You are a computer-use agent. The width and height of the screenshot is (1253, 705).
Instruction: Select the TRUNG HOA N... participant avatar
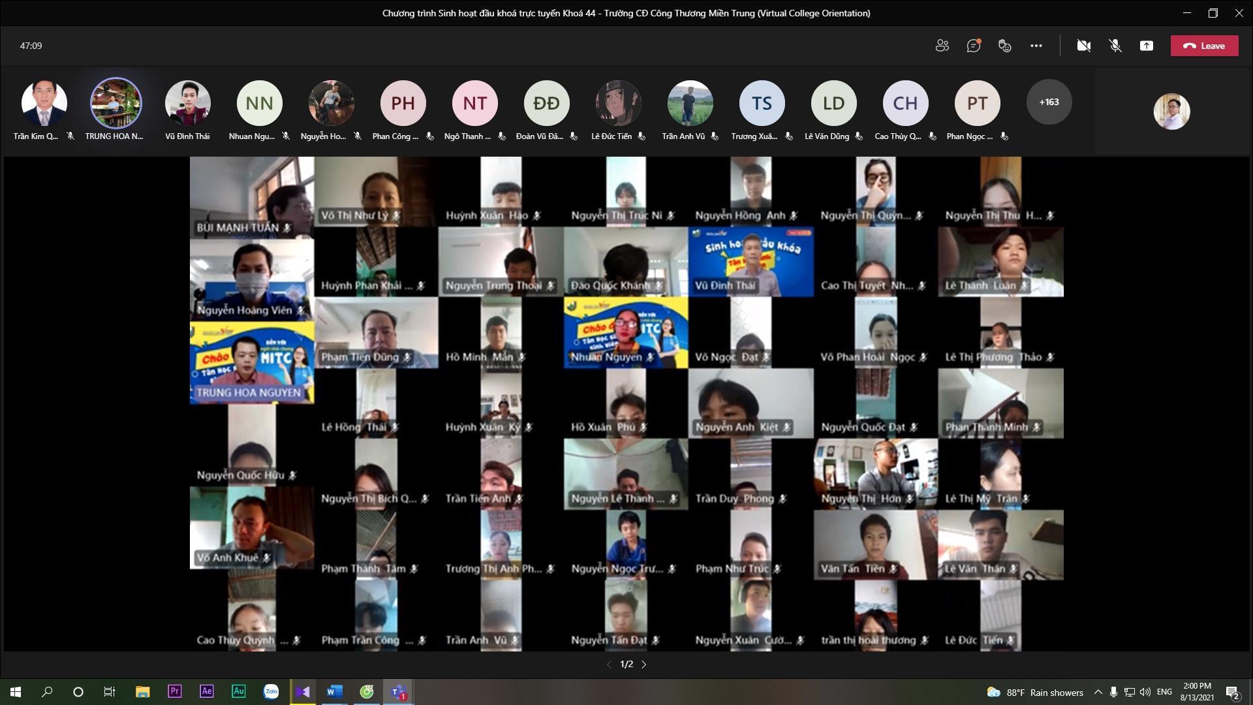[x=116, y=102]
